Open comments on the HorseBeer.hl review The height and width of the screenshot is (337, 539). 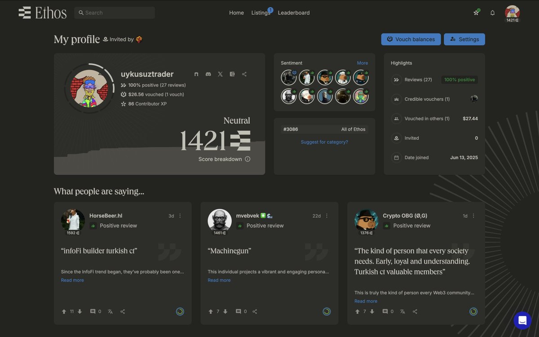point(93,311)
